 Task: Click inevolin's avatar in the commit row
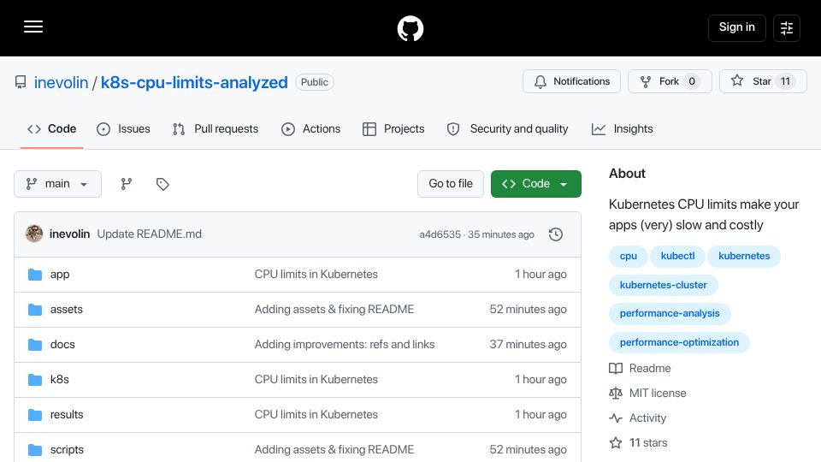[x=34, y=234]
